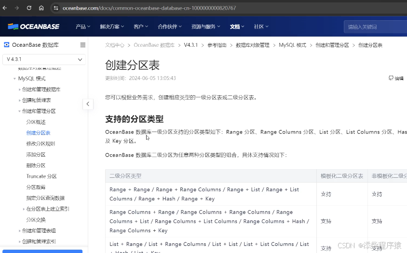Screen dimensions: 407x253
Task: Click the address bar URL
Action: (x=149, y=8)
